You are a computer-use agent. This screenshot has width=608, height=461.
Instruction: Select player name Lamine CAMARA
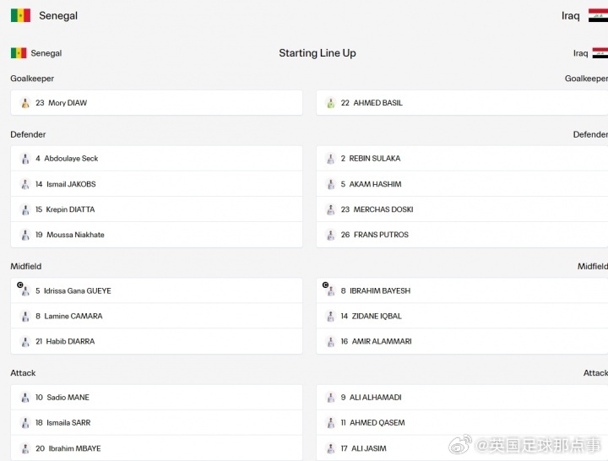pyautogui.click(x=73, y=317)
